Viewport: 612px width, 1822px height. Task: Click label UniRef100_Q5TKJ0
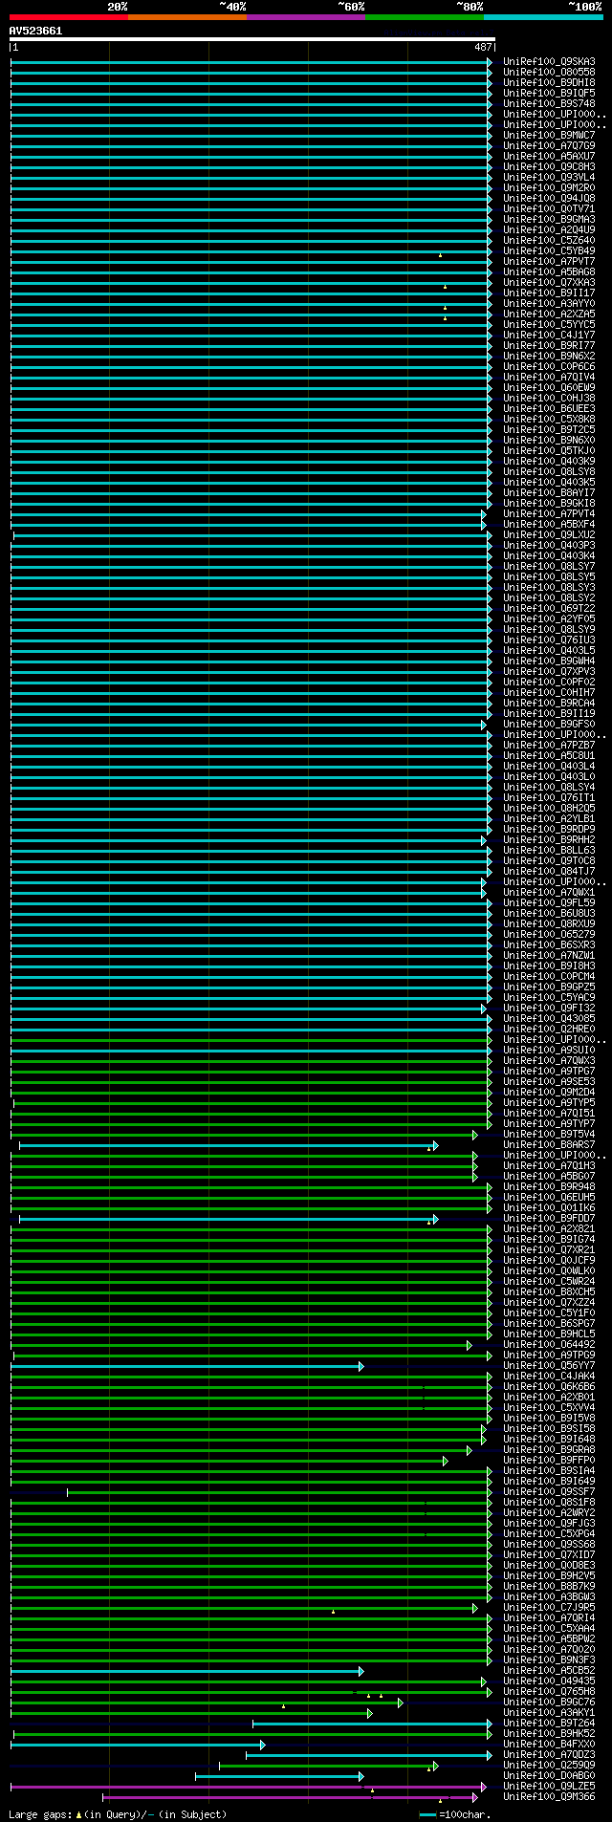pos(549,450)
